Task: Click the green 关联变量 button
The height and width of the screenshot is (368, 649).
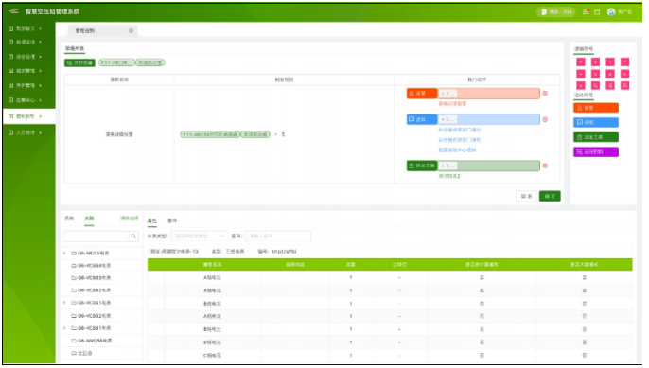Action: (x=79, y=62)
